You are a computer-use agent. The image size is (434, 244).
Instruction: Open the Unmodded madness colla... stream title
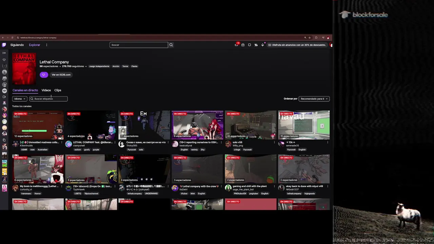pos(39,142)
